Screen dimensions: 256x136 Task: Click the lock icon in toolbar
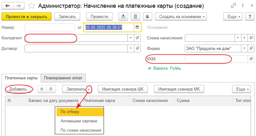point(147,17)
